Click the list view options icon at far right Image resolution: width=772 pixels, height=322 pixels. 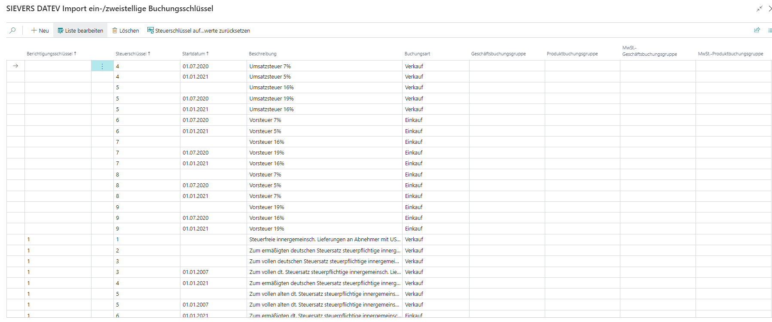[769, 30]
